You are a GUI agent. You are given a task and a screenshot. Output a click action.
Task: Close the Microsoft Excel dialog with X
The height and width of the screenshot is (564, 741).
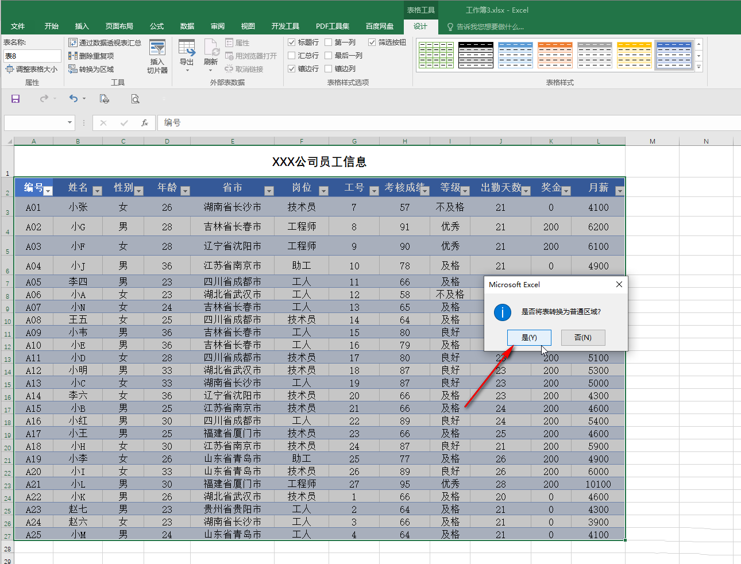tap(619, 284)
